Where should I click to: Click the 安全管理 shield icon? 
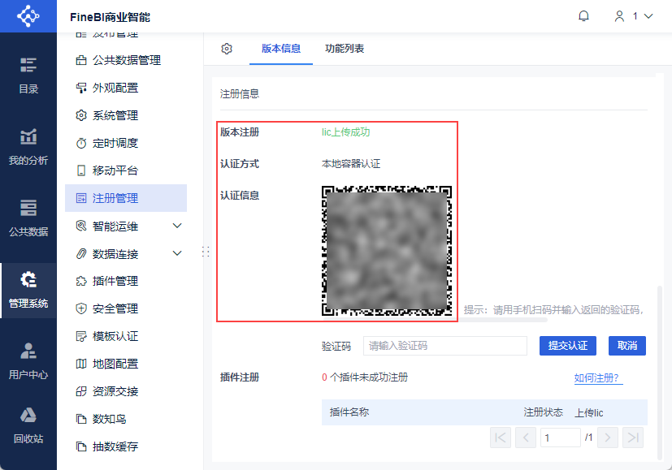point(81,308)
